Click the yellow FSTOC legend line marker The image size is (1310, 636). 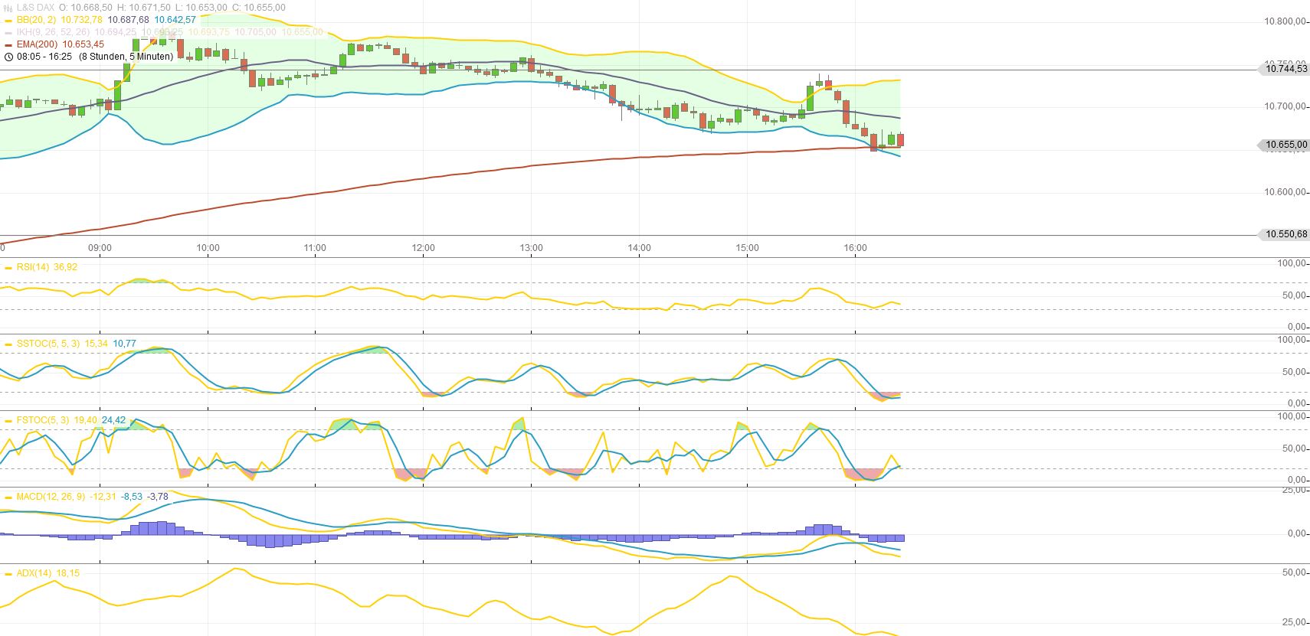click(x=8, y=420)
